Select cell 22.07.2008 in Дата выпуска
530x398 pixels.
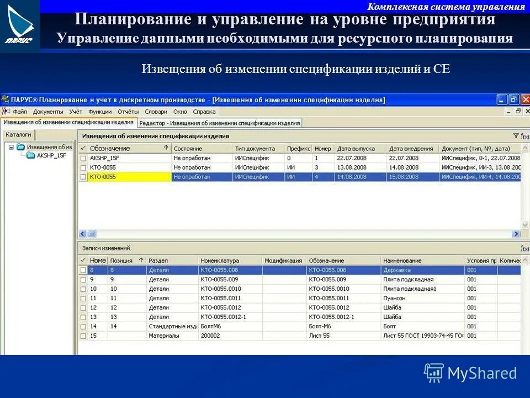360,158
